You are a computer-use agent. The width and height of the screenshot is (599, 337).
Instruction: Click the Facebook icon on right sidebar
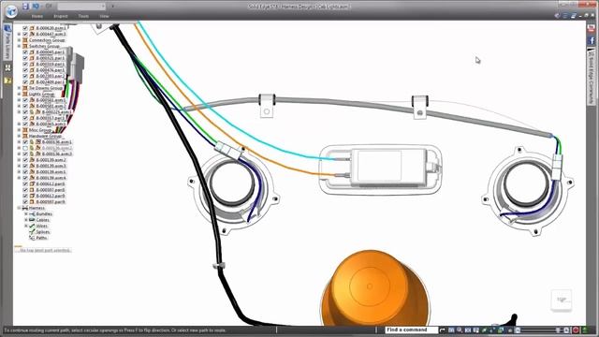(591, 39)
